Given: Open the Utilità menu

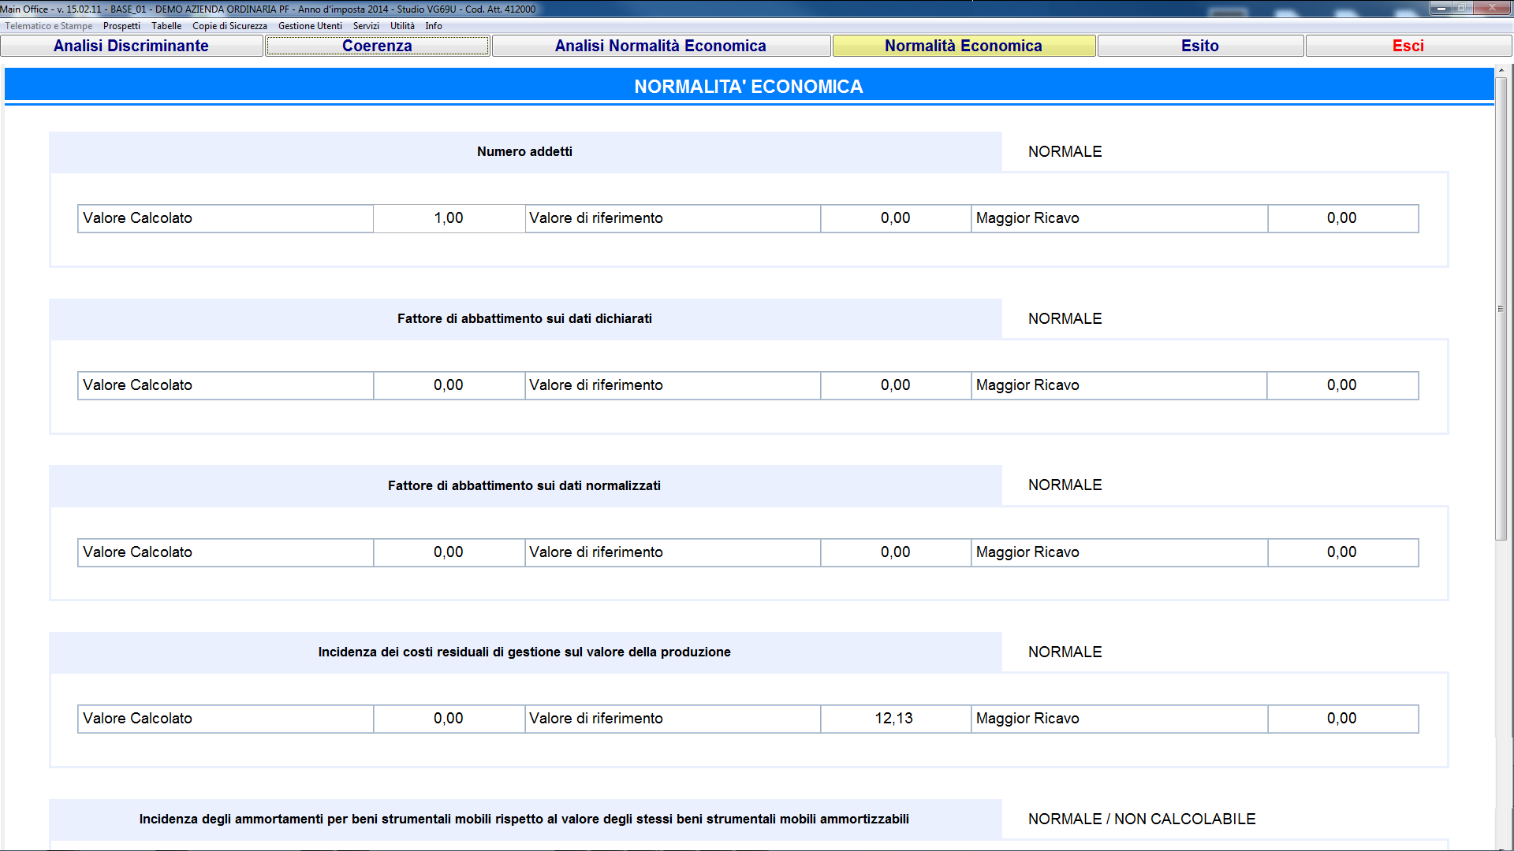Looking at the screenshot, I should click(402, 26).
